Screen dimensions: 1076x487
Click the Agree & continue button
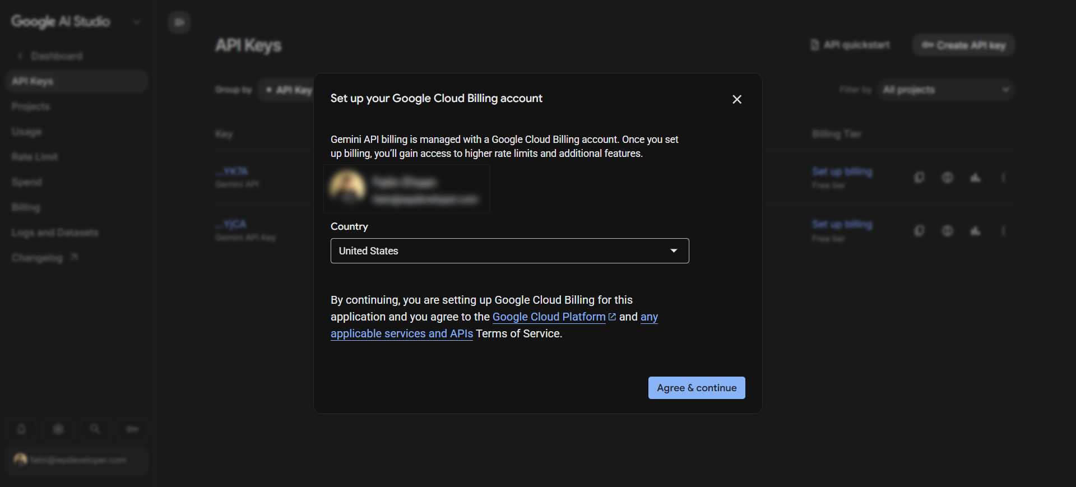[x=697, y=388]
